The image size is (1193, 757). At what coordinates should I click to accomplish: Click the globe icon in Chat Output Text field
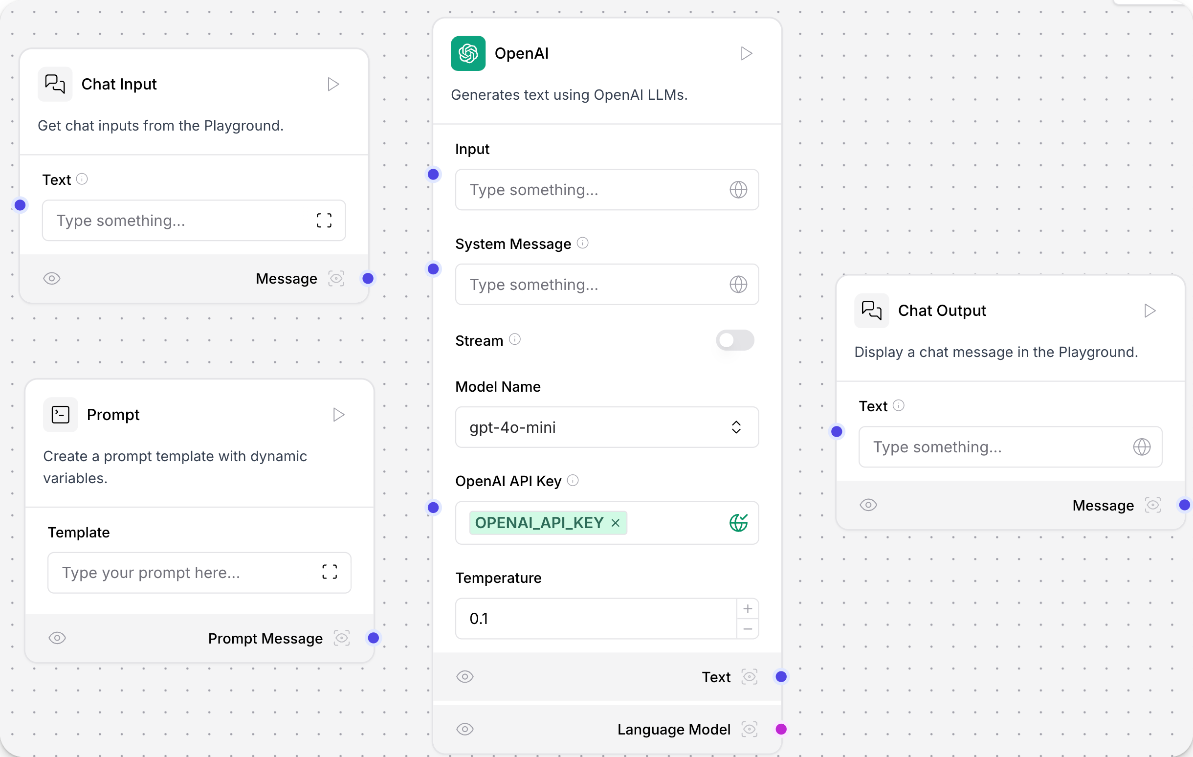(x=1142, y=446)
